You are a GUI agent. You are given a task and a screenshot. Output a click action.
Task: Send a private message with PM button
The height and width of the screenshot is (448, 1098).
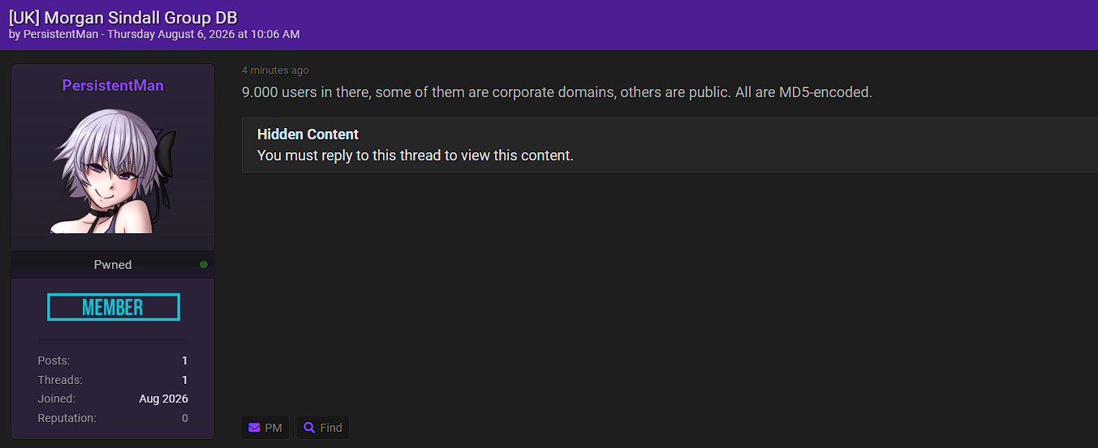pyautogui.click(x=265, y=428)
